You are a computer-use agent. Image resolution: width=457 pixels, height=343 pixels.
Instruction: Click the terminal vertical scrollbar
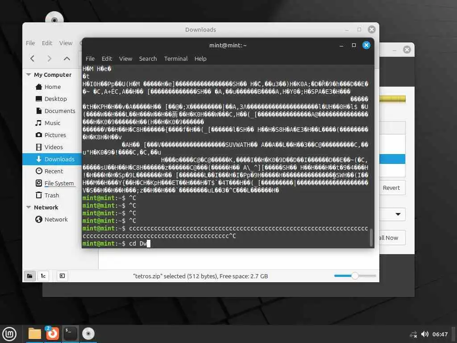(x=371, y=237)
